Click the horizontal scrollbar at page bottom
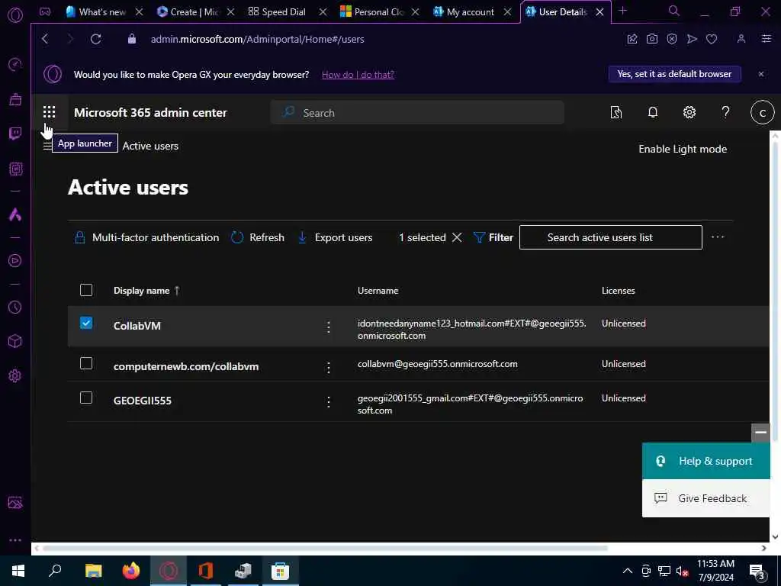This screenshot has width=781, height=586. 325,548
